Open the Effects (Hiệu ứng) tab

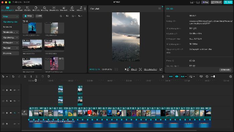click(44, 9)
